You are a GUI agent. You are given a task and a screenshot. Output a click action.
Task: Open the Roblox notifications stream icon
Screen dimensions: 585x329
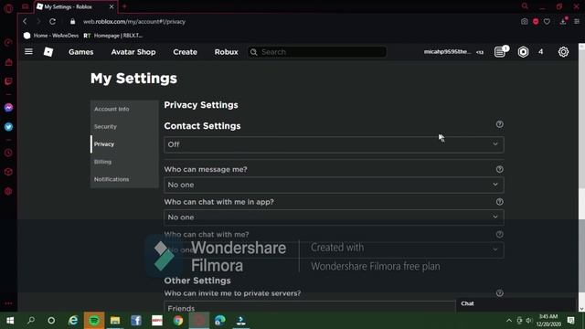[500, 51]
